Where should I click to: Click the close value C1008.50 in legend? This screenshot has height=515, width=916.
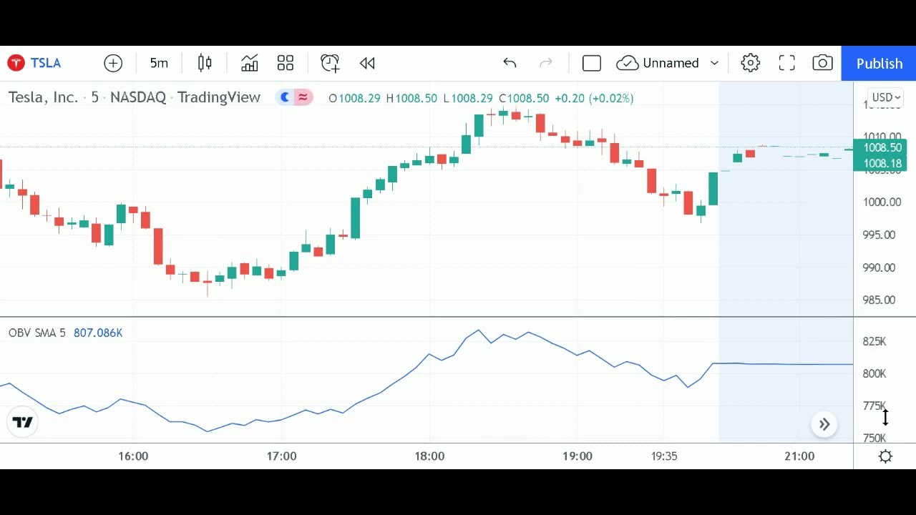click(524, 98)
